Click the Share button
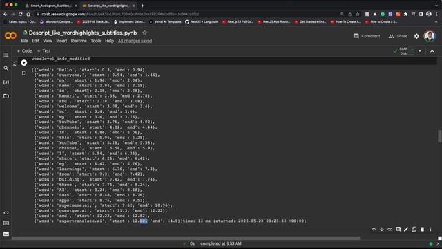The image size is (442, 249). coord(398,36)
